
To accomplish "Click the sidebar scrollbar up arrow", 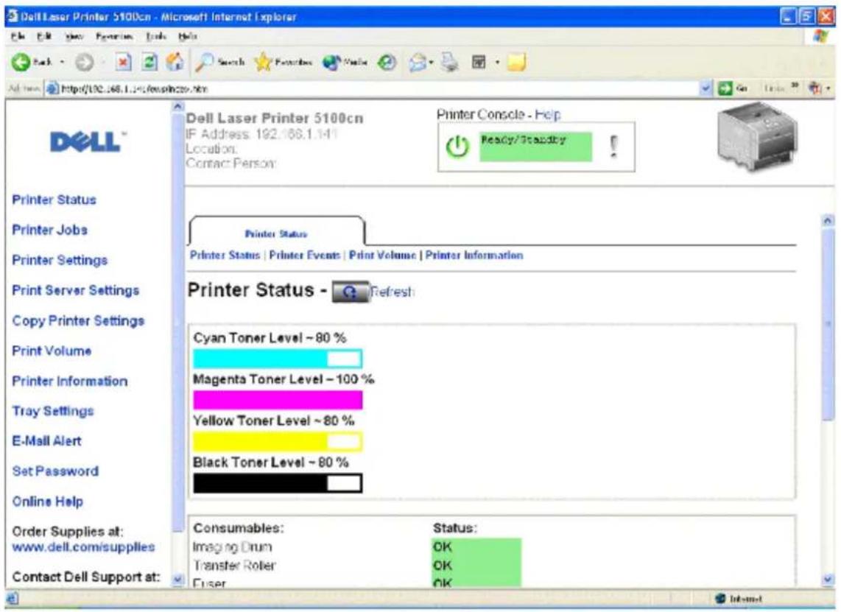I will (x=177, y=107).
